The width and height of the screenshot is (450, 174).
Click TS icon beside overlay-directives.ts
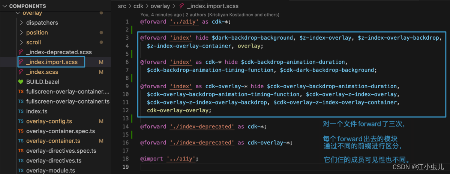coord(21,161)
